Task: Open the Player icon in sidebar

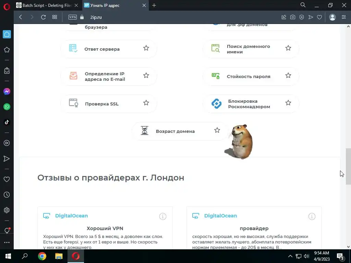Action: coord(7,143)
